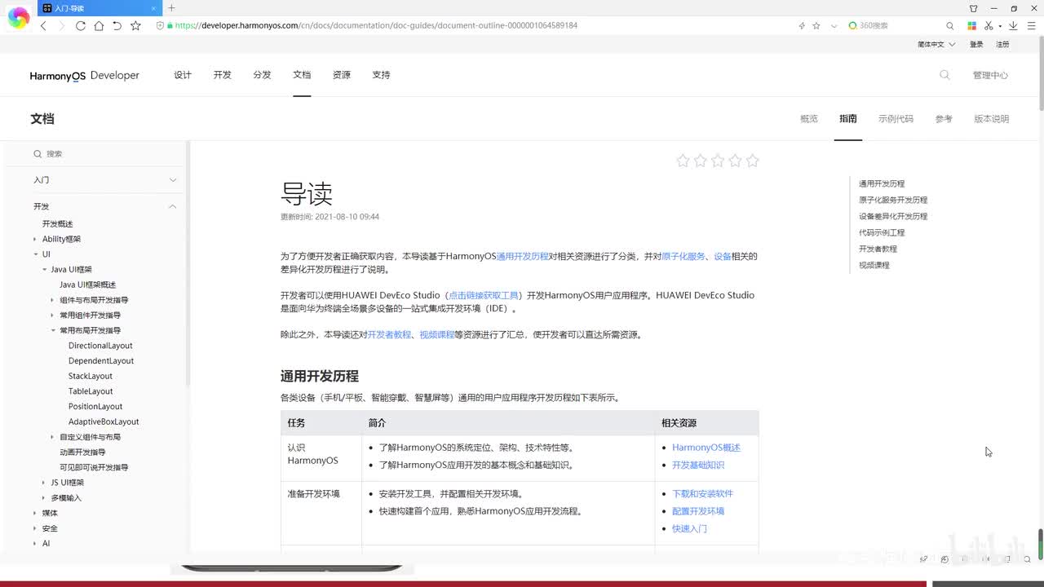Screen dimensions: 1044x587
Task: Click the 注册 register link
Action: coord(1002,44)
